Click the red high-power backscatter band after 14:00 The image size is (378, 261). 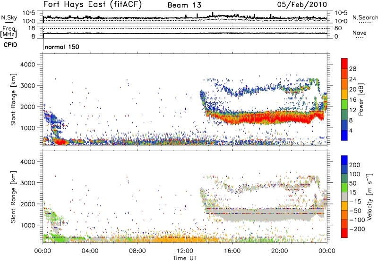pyautogui.click(x=265, y=118)
